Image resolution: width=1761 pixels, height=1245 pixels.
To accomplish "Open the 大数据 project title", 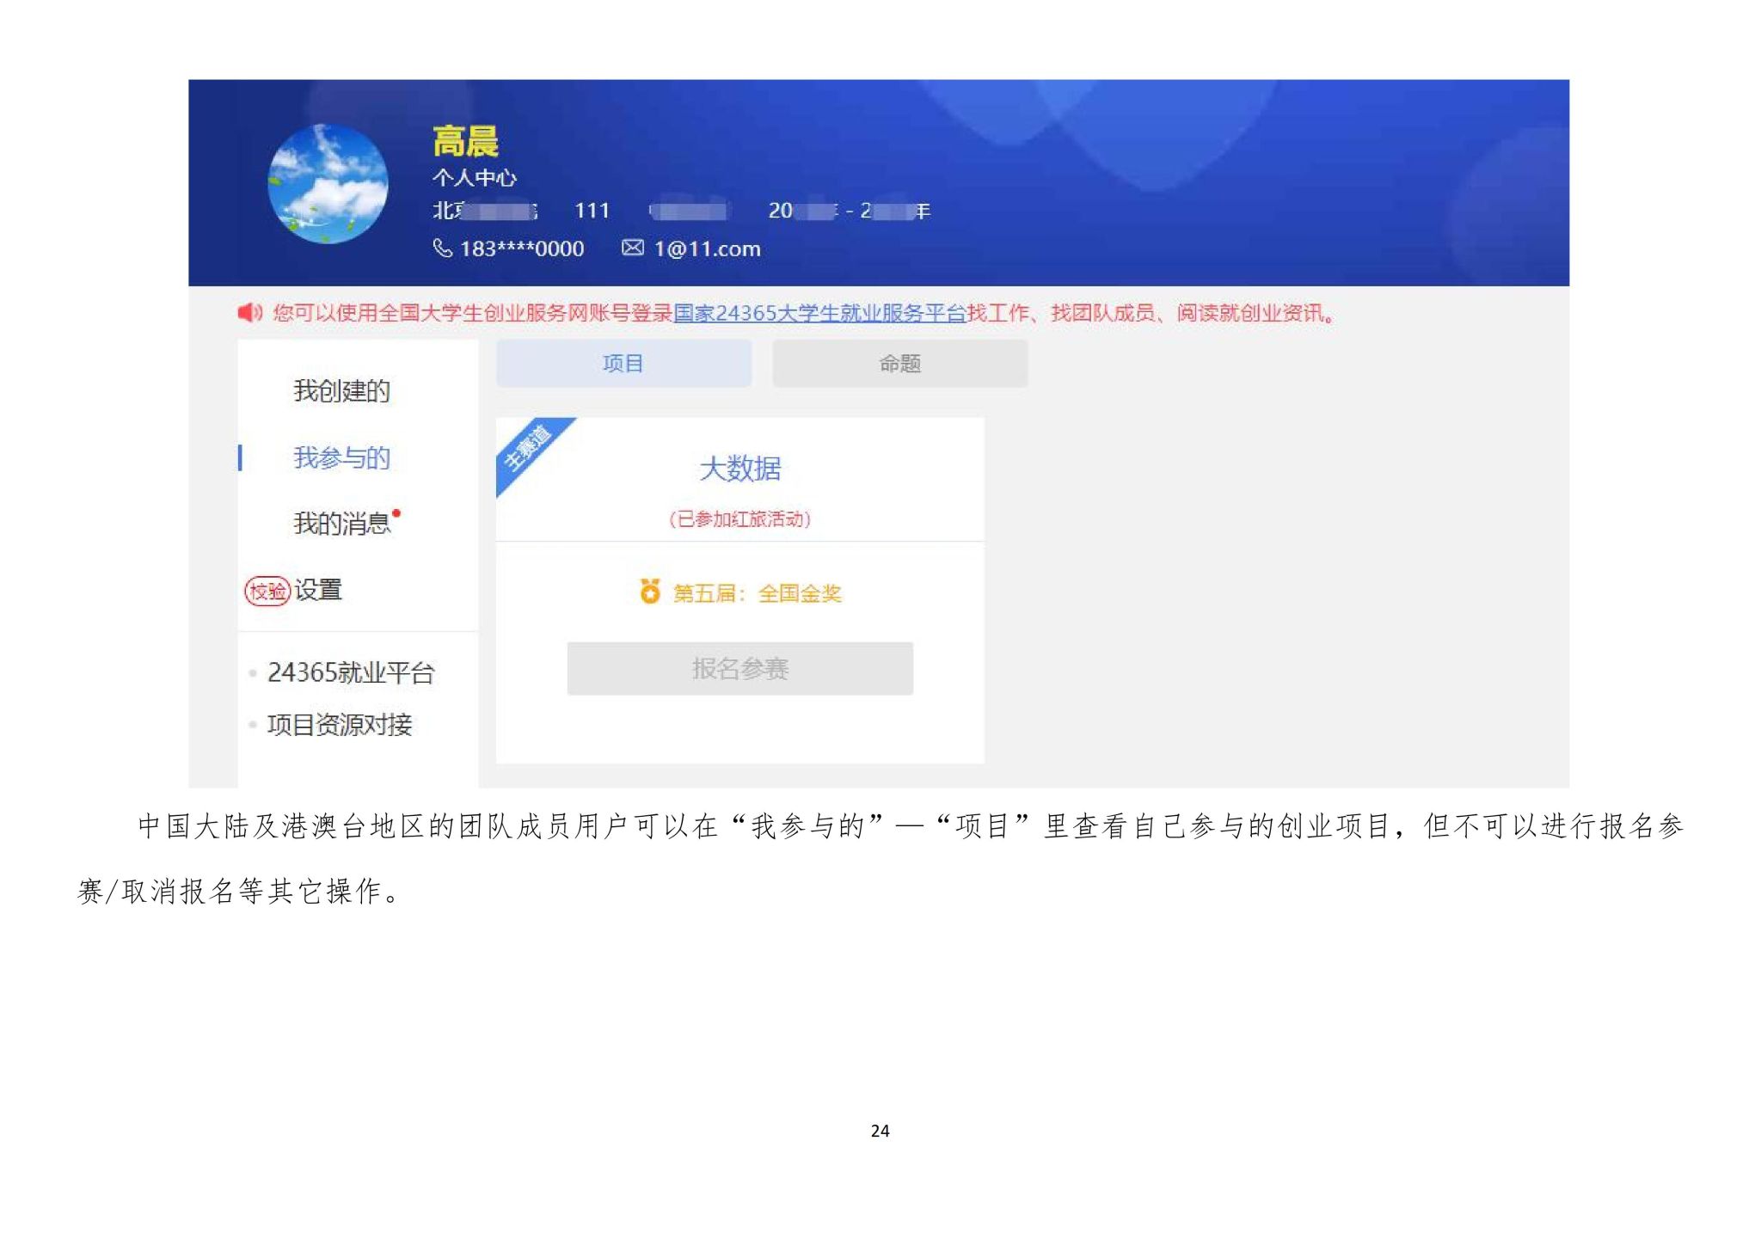I will click(x=740, y=469).
